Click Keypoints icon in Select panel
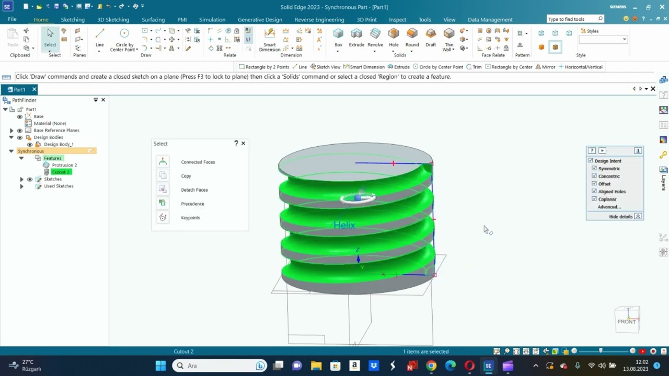The width and height of the screenshot is (669, 376). pyautogui.click(x=163, y=218)
